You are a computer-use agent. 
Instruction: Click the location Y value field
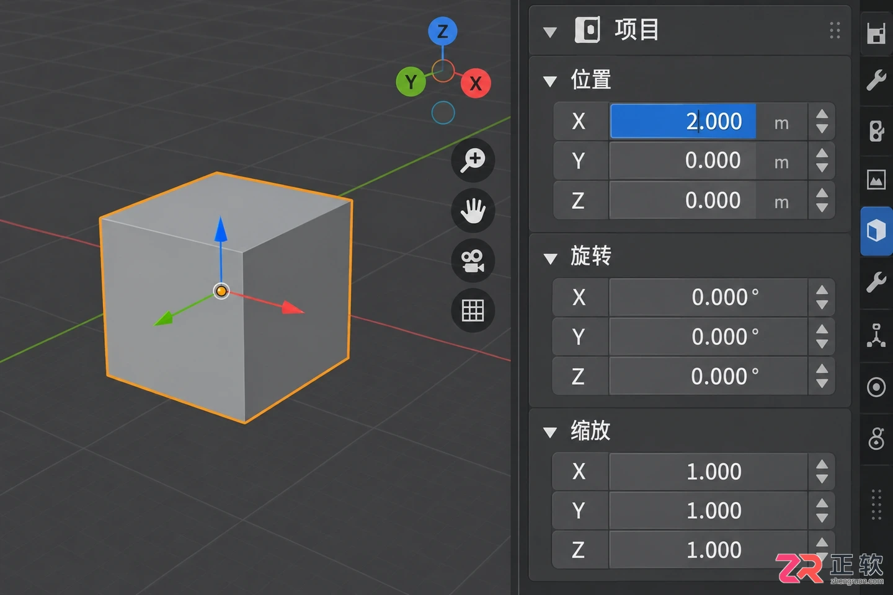pos(683,161)
